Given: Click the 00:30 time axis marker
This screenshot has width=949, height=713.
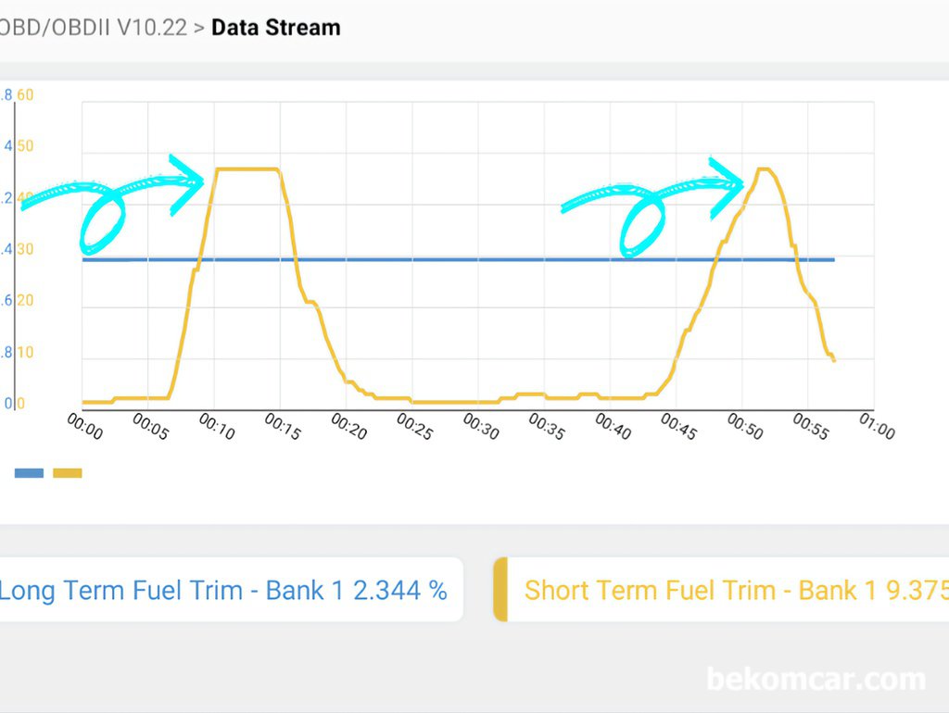Looking at the screenshot, I should point(481,426).
